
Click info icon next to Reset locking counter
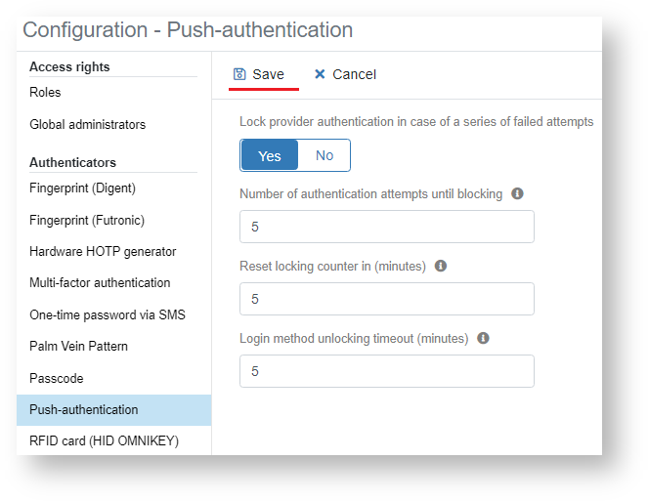pos(441,266)
